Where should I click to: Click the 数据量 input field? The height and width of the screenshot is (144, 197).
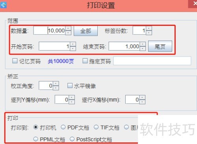[x=49, y=31]
